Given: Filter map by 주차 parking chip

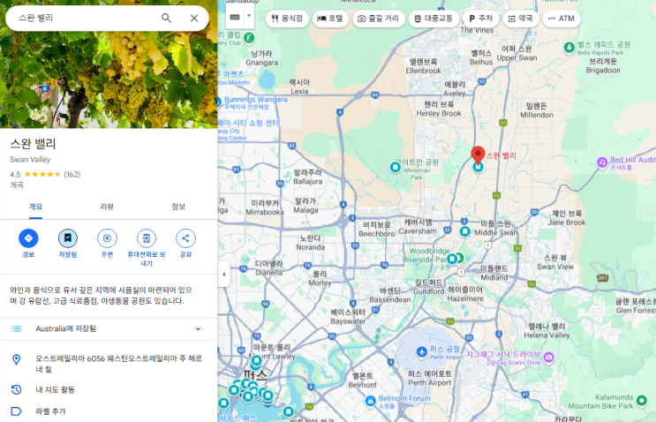Looking at the screenshot, I should 480,19.
